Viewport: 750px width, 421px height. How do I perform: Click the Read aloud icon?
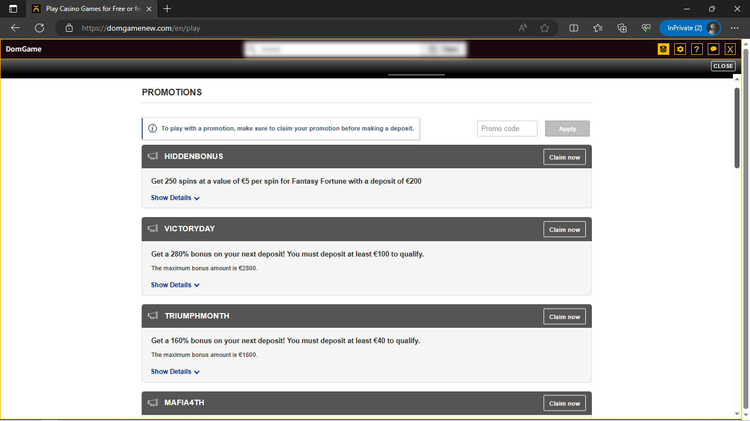point(523,28)
